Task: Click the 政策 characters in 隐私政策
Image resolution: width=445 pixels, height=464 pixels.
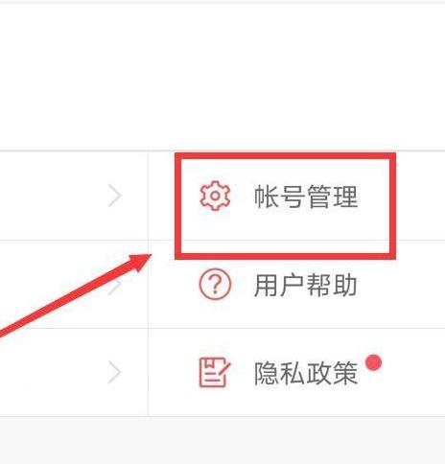Action: [x=332, y=373]
